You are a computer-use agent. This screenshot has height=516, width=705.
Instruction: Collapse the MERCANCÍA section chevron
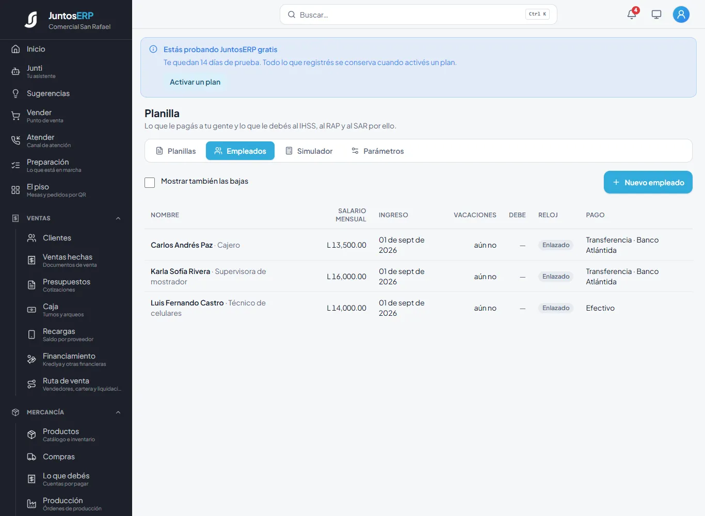pyautogui.click(x=118, y=412)
